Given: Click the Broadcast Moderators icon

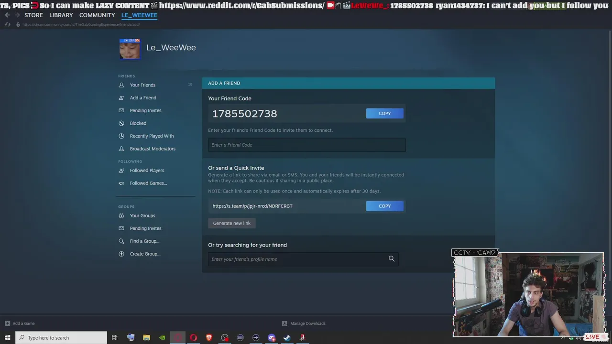Looking at the screenshot, I should (x=121, y=149).
